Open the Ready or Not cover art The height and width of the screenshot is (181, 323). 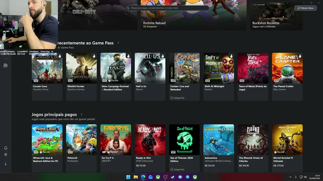point(150,140)
